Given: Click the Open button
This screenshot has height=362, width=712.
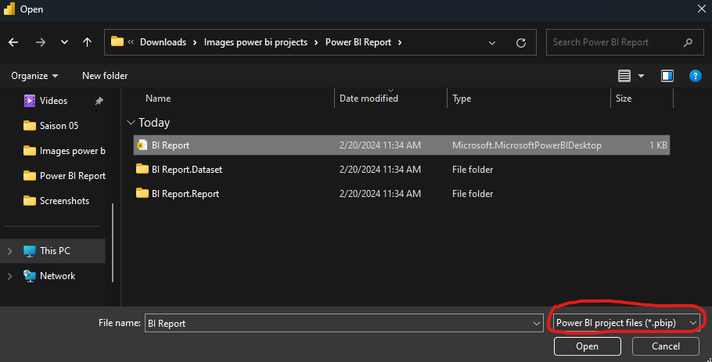Looking at the screenshot, I should [587, 346].
